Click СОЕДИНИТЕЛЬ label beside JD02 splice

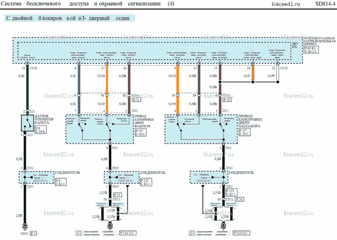242,173
